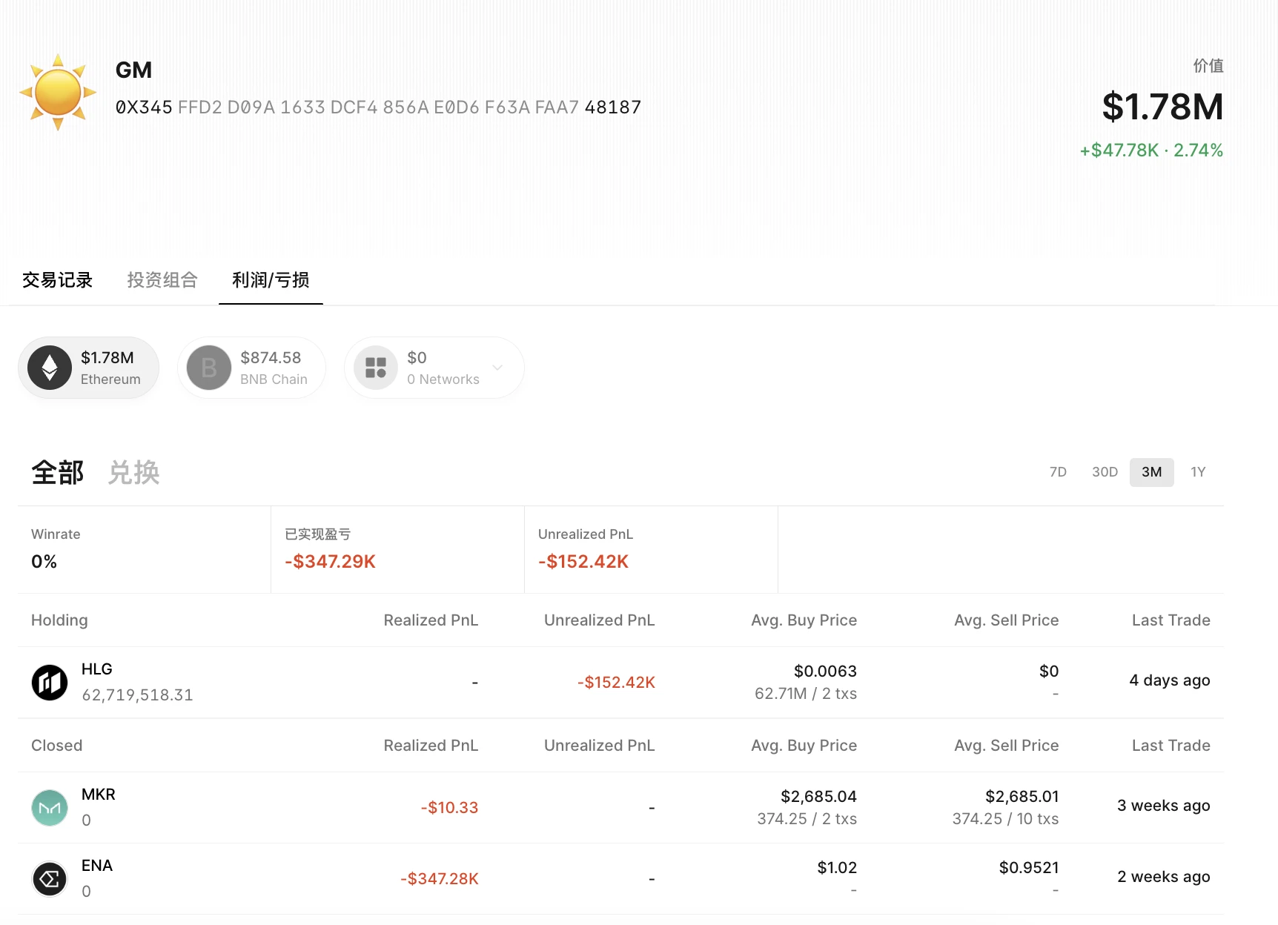Set time range to 1Y
This screenshot has width=1278, height=925.
point(1198,472)
